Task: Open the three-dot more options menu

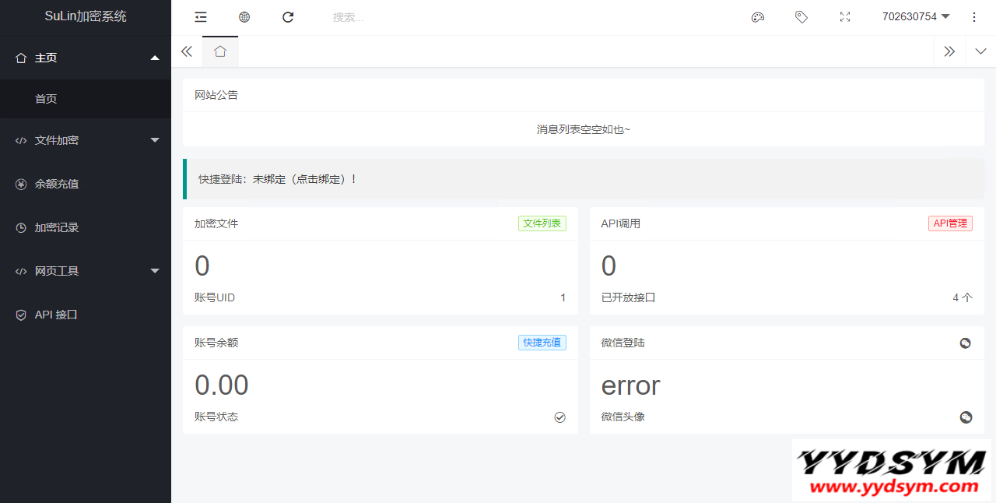Action: (x=974, y=17)
